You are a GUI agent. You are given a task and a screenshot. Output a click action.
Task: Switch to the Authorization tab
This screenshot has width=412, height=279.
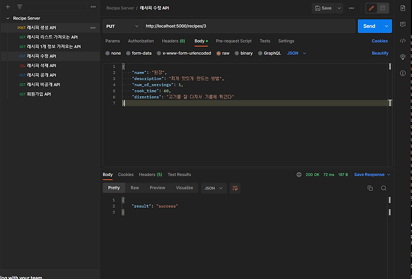(141, 41)
